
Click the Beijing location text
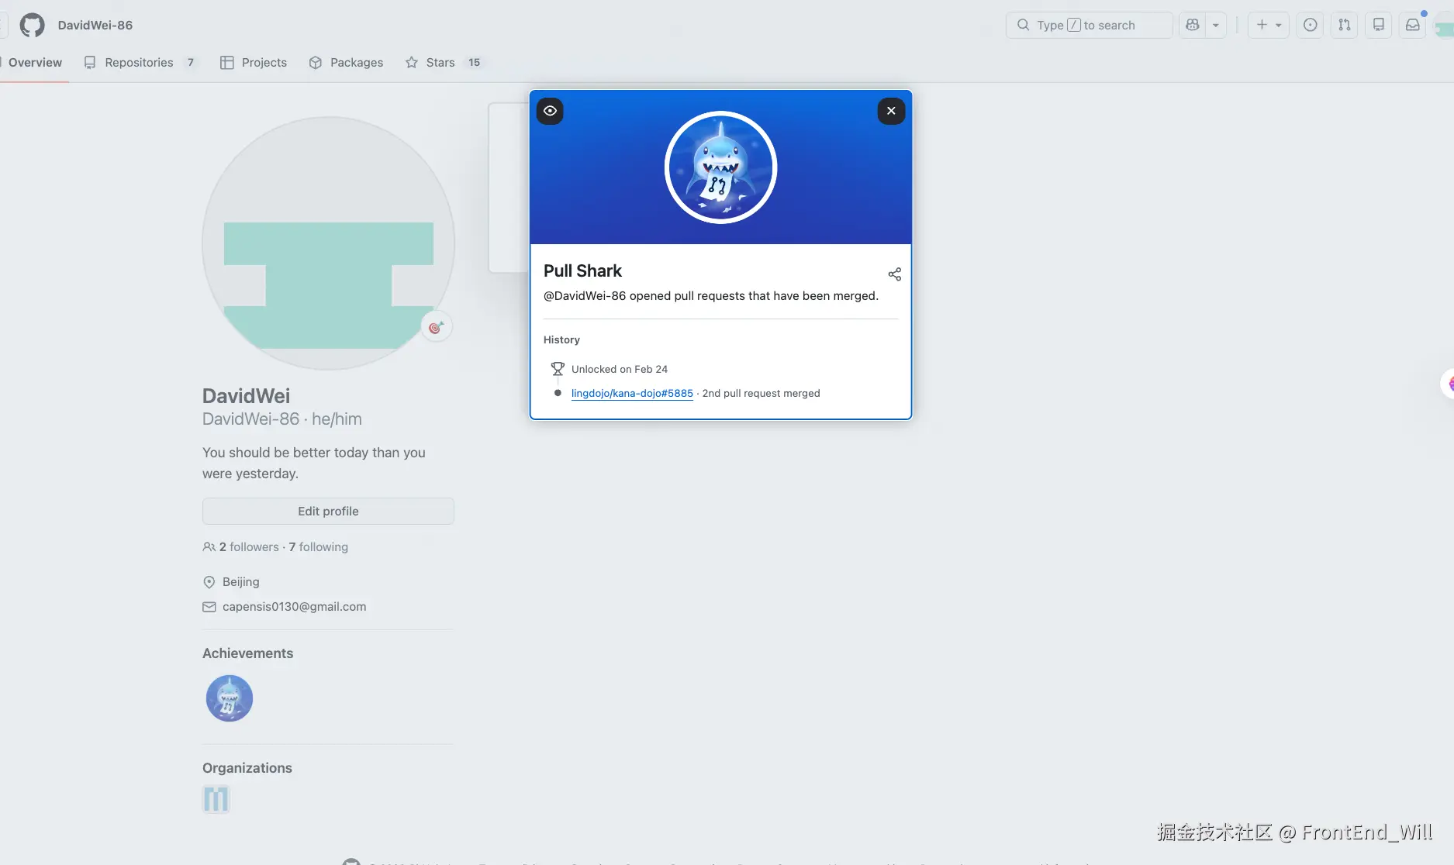[x=240, y=581]
